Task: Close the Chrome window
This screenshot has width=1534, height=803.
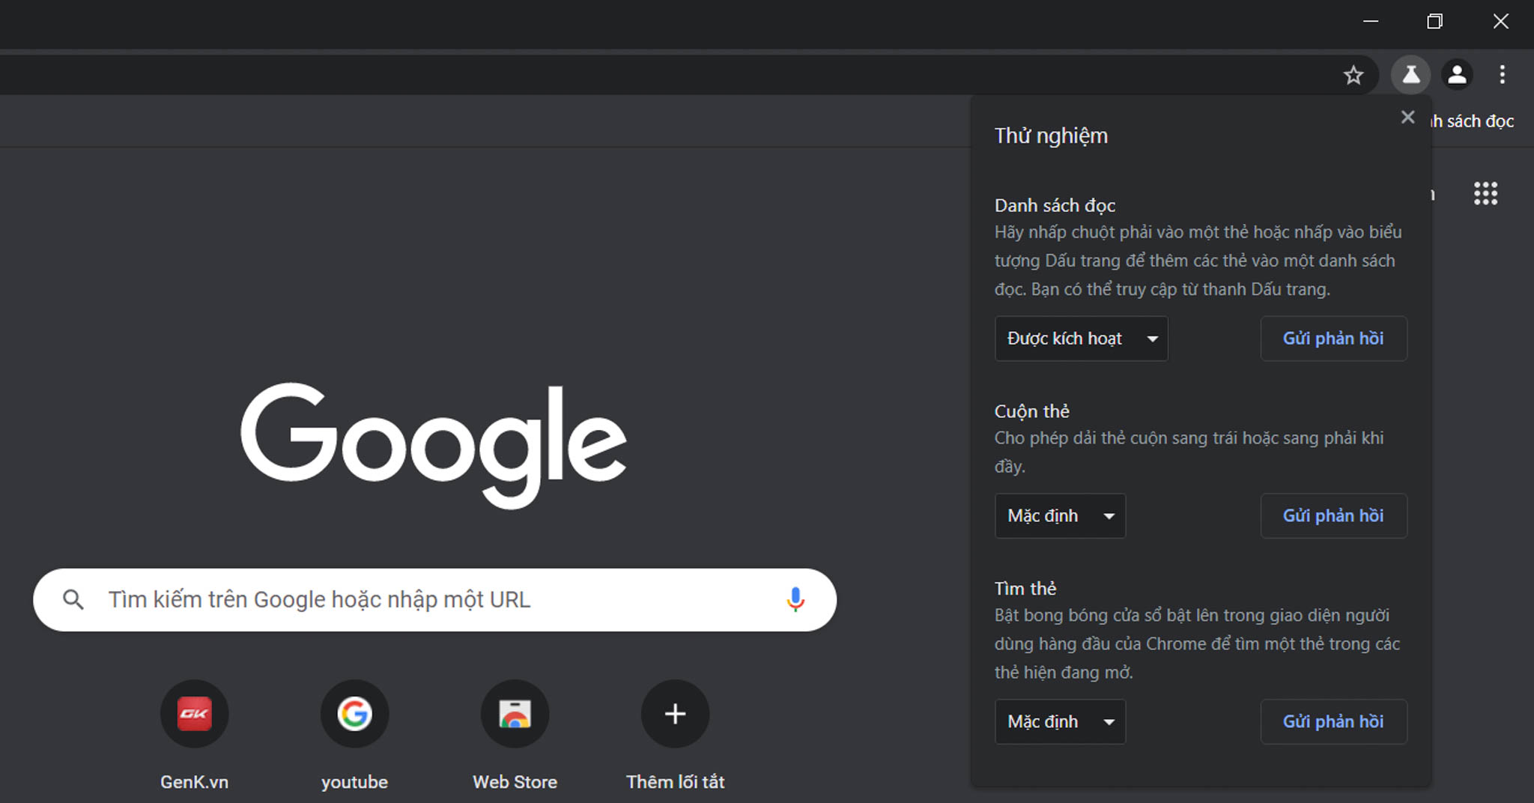Action: [x=1500, y=21]
